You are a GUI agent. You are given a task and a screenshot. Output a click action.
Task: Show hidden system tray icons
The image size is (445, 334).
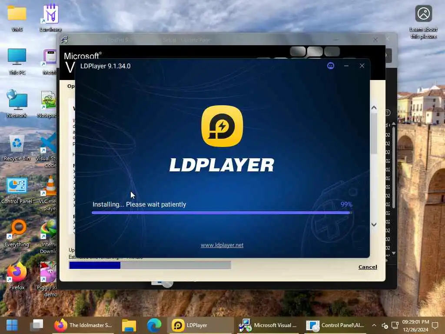tap(374, 325)
